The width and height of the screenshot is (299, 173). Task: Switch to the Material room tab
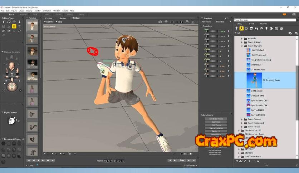(23, 15)
